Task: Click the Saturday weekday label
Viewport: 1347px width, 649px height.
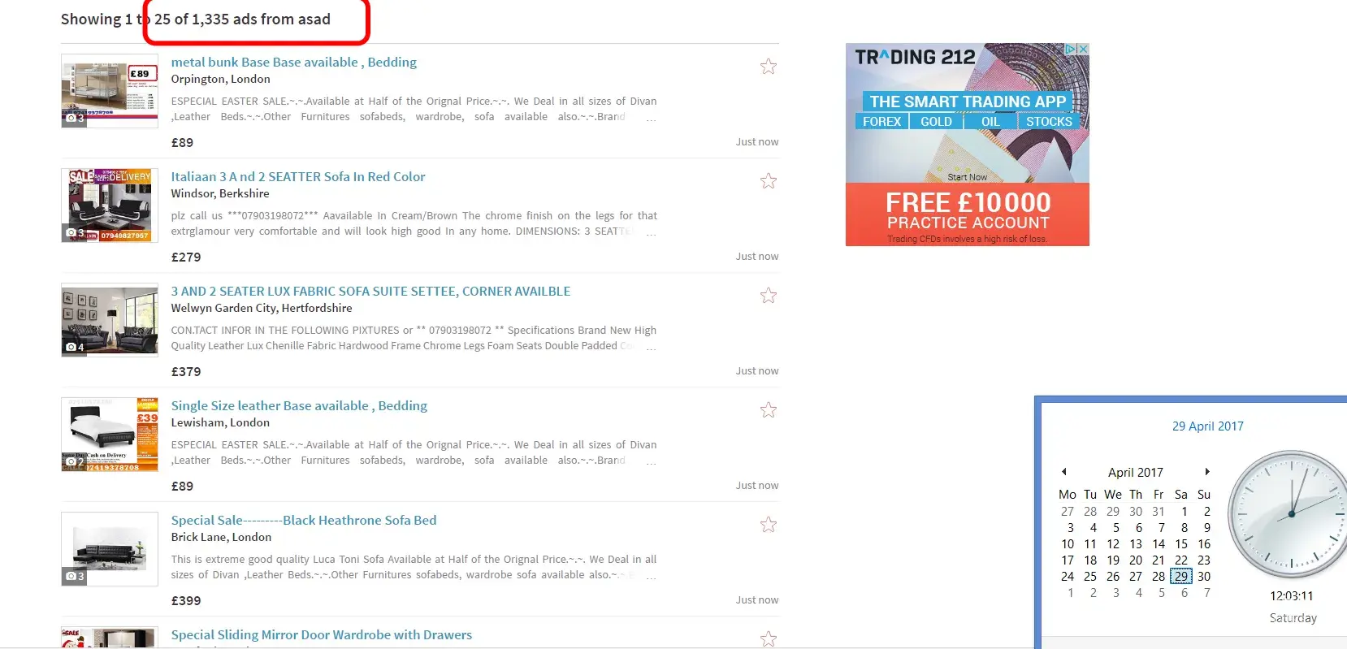Action: (x=1293, y=618)
